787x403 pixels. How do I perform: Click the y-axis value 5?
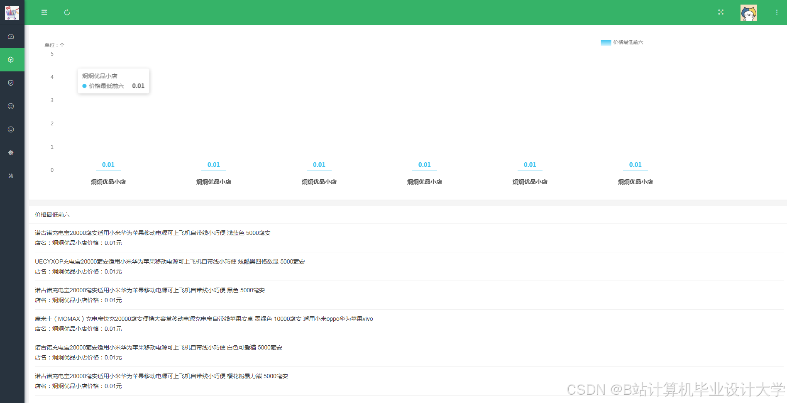[52, 54]
